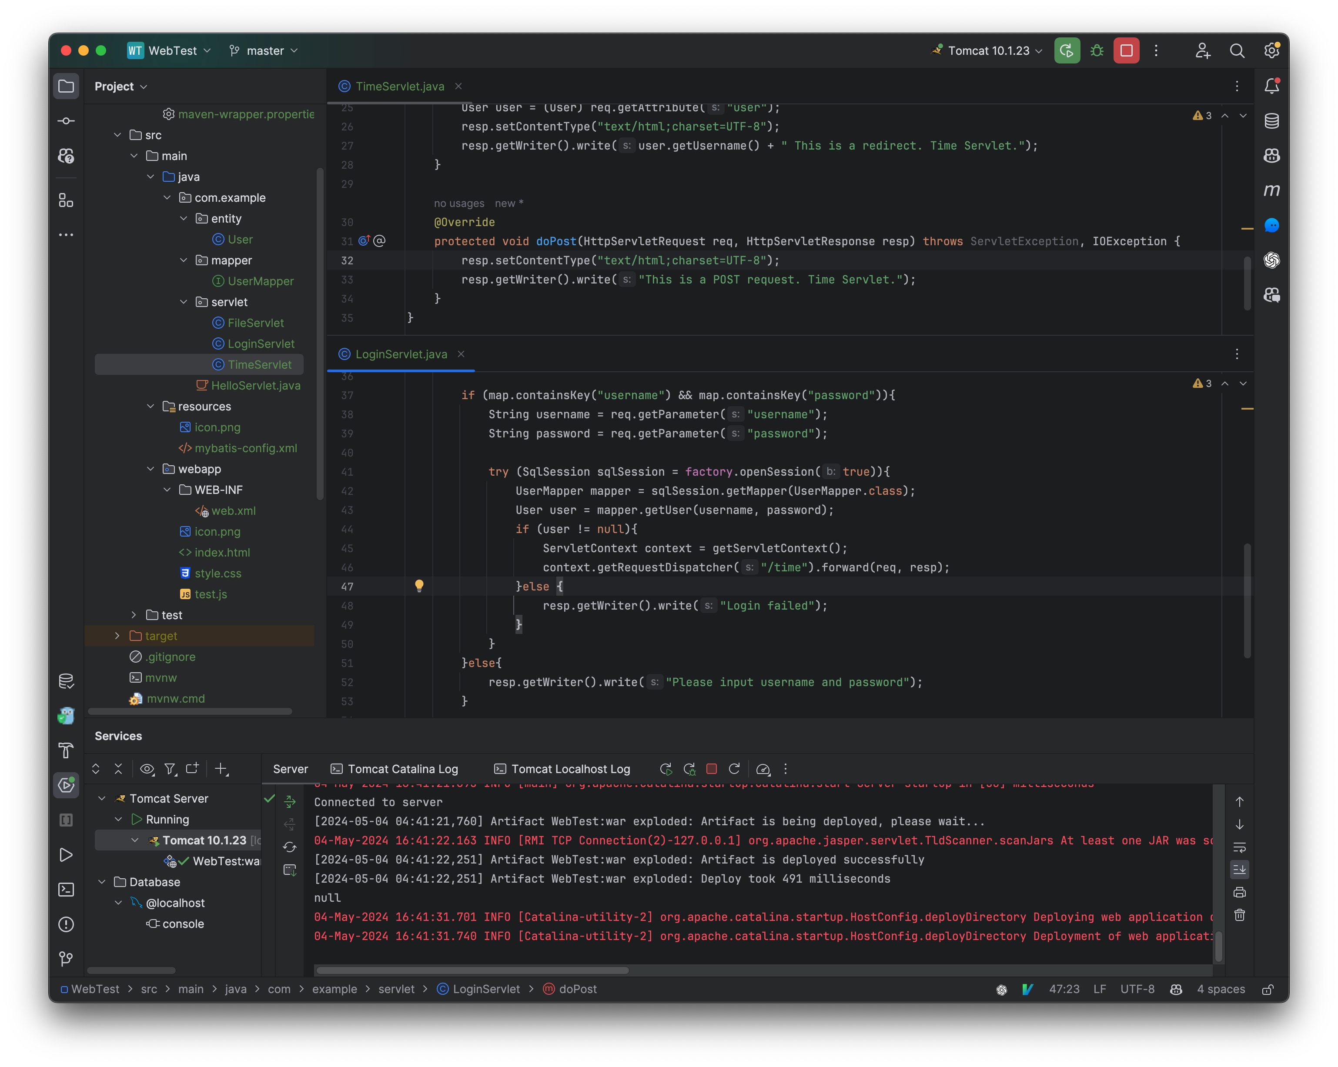This screenshot has width=1338, height=1067.
Task: Open the Database panel on right sidebar
Action: tap(1271, 121)
